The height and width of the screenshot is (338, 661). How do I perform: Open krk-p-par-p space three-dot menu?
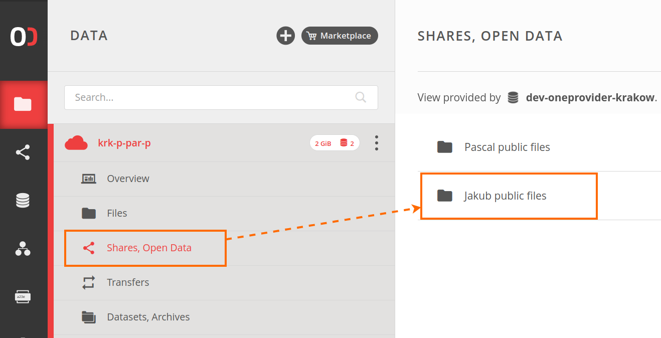click(376, 143)
